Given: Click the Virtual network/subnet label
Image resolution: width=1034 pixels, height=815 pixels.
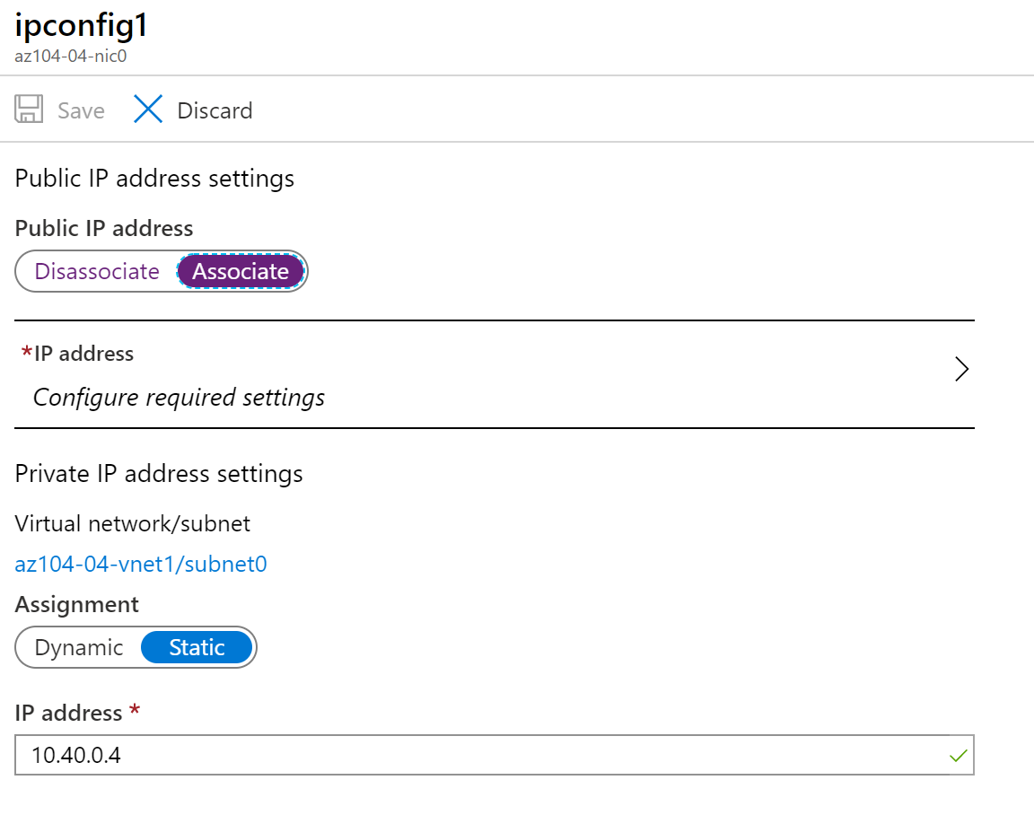Looking at the screenshot, I should [x=131, y=522].
